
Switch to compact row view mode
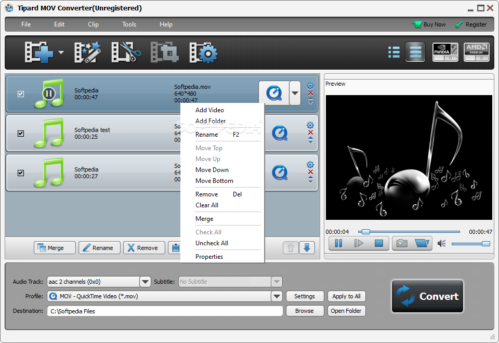click(x=415, y=52)
